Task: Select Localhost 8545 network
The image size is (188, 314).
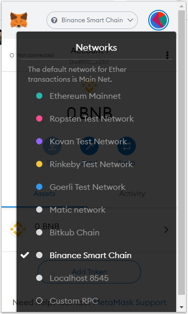Action: 79,278
